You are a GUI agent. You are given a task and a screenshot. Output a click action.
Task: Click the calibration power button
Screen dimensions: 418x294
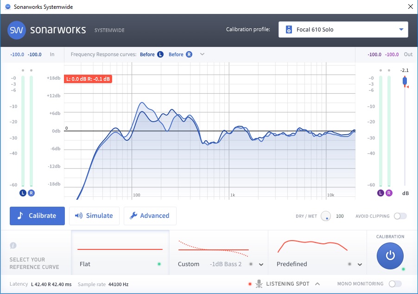tap(390, 255)
